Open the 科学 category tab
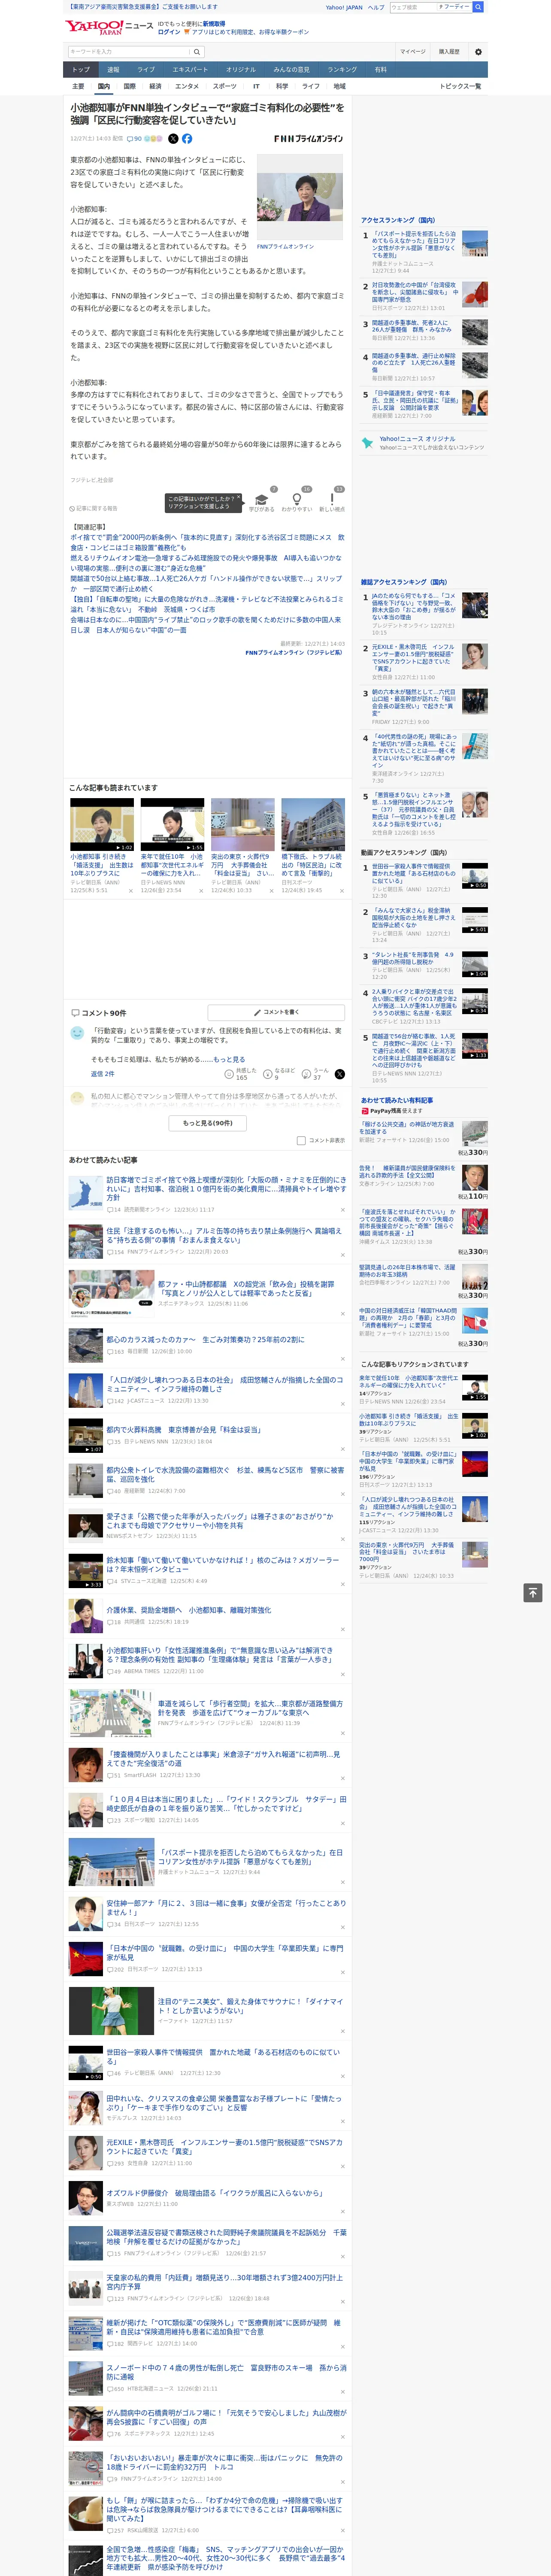551x2576 pixels. [x=282, y=87]
